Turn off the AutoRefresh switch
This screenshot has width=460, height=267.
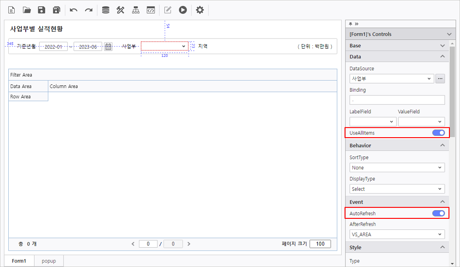pos(438,213)
